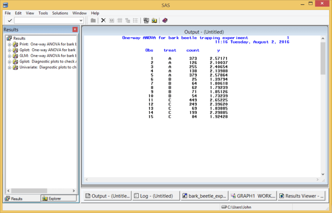Open the Help menu
This screenshot has height=213, width=332.
click(x=95, y=13)
